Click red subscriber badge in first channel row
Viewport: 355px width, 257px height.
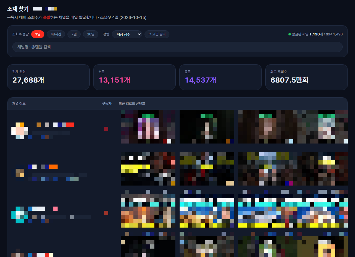pyautogui.click(x=106, y=129)
